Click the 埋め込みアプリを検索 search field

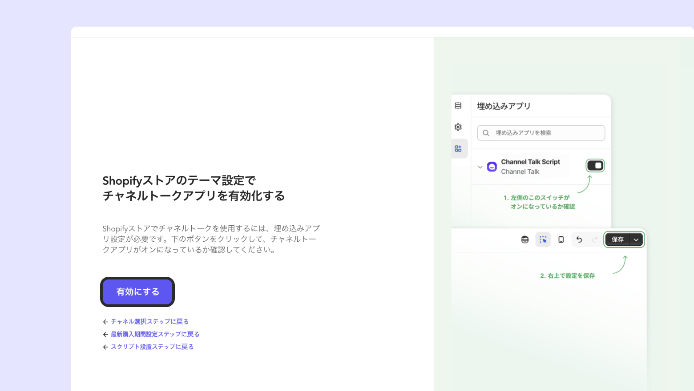coord(541,133)
